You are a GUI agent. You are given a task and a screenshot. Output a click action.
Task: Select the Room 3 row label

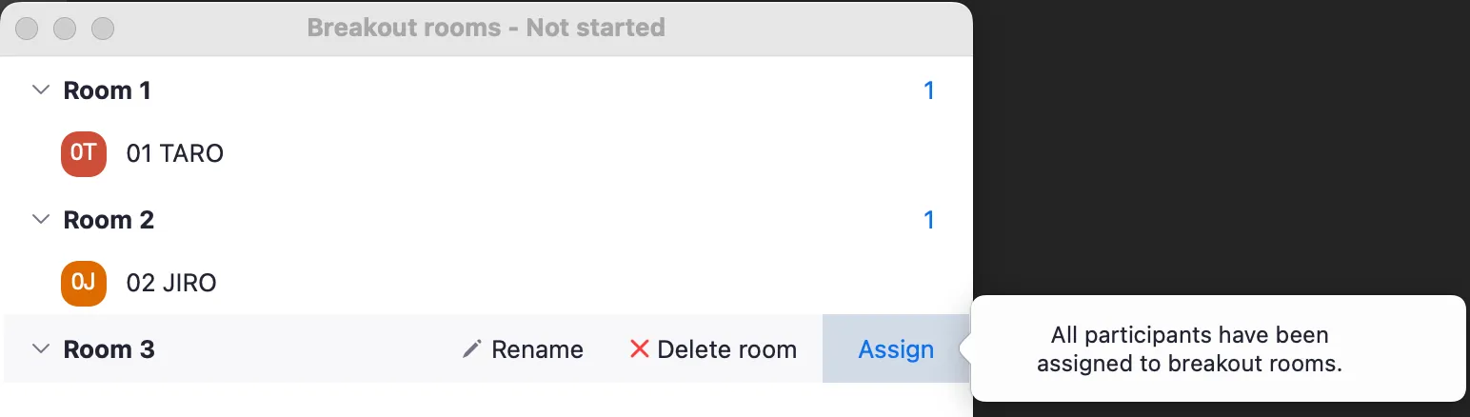[x=109, y=349]
